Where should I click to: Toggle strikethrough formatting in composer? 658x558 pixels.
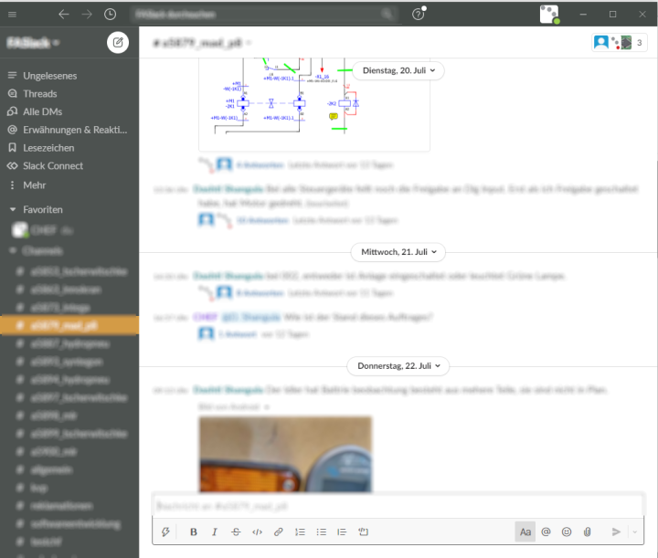pyautogui.click(x=236, y=532)
